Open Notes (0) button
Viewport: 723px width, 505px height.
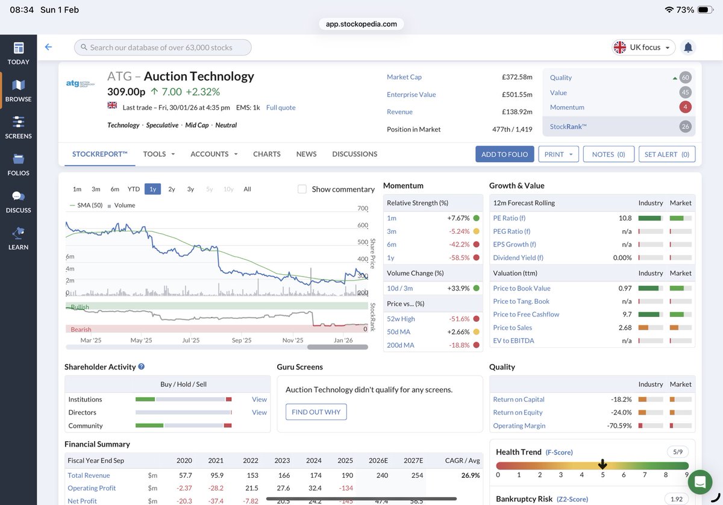click(609, 154)
